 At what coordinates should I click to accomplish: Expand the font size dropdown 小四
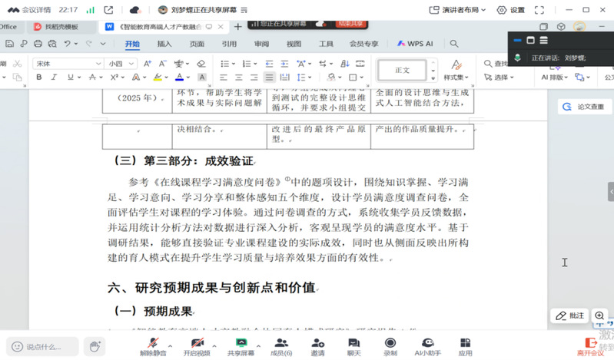coord(120,64)
